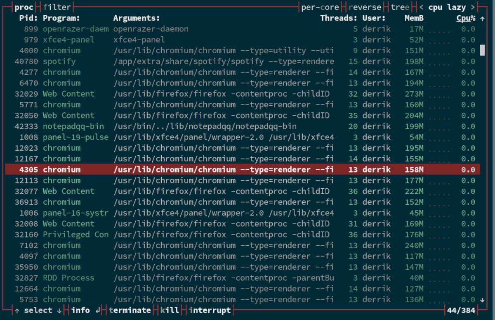The height and width of the screenshot is (320, 495).
Task: Select chromium process with pid 4000
Action: tap(242, 50)
